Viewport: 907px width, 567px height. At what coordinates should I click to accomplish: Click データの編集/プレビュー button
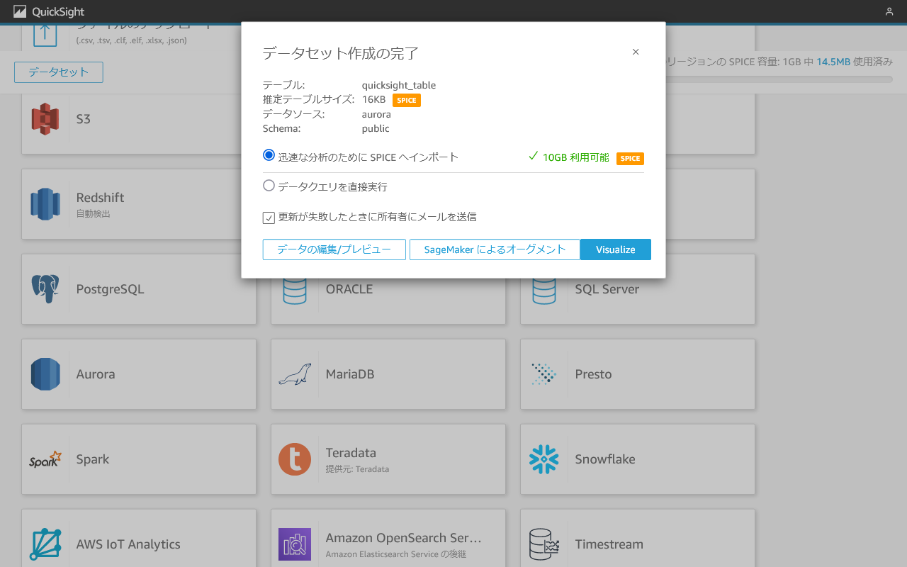point(334,249)
